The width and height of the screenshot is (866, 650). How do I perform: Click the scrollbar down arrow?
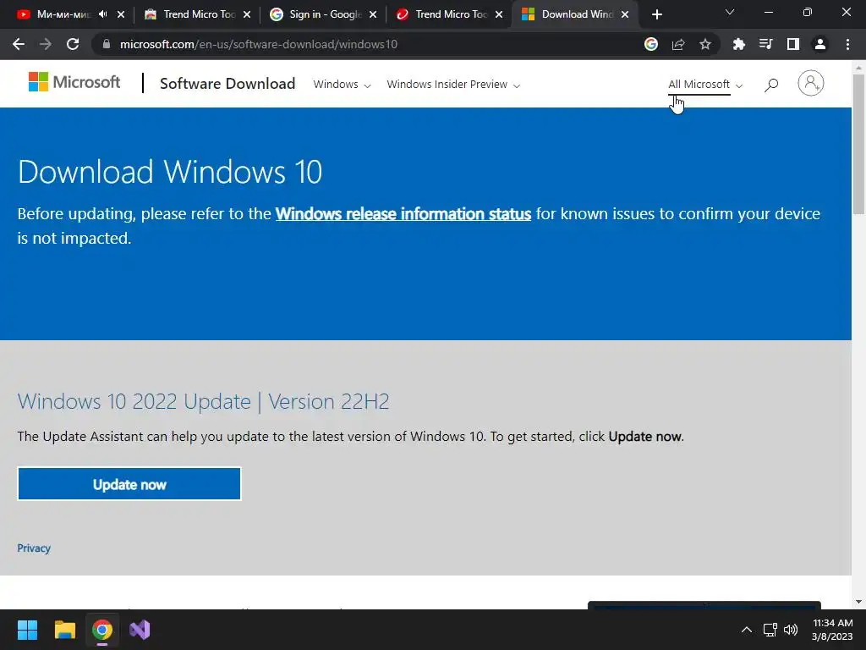859,602
